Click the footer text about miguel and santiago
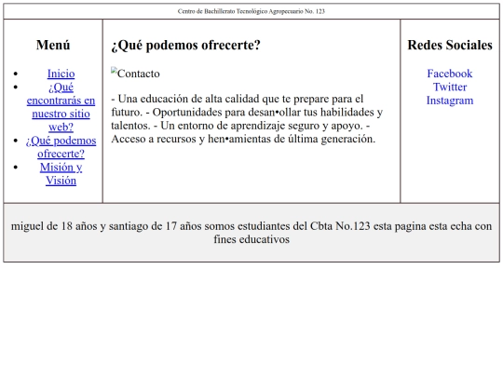Image resolution: width=503 pixels, height=377 pixels. point(251,233)
